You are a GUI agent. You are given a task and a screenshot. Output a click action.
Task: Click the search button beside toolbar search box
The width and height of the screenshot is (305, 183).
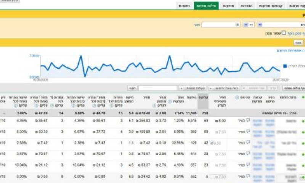(x=132, y=88)
